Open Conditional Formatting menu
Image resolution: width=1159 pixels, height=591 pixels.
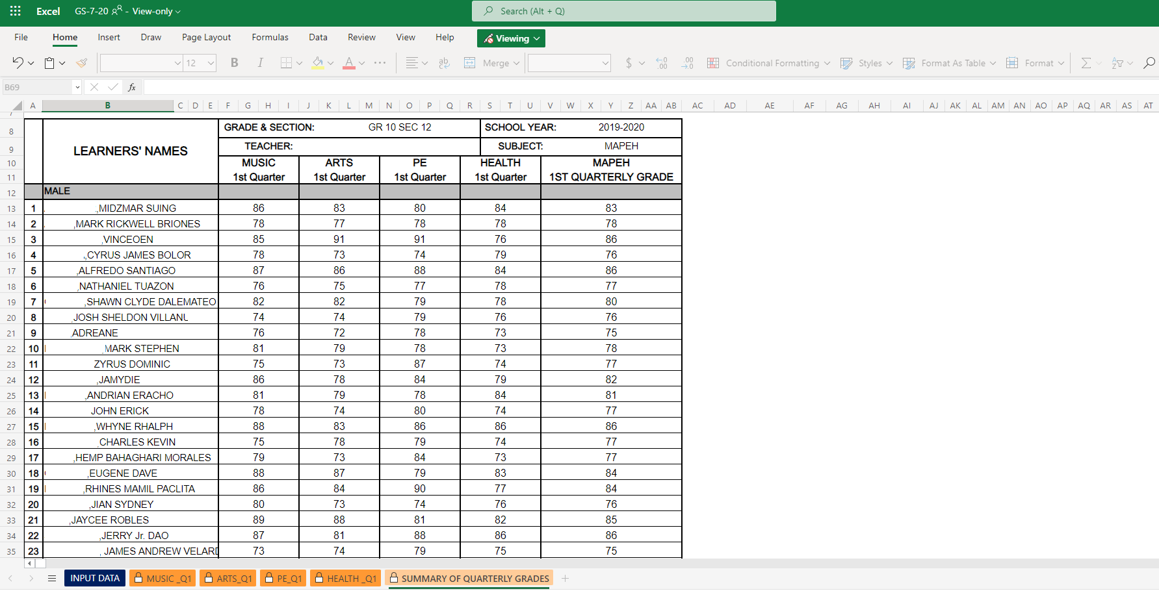coord(768,63)
